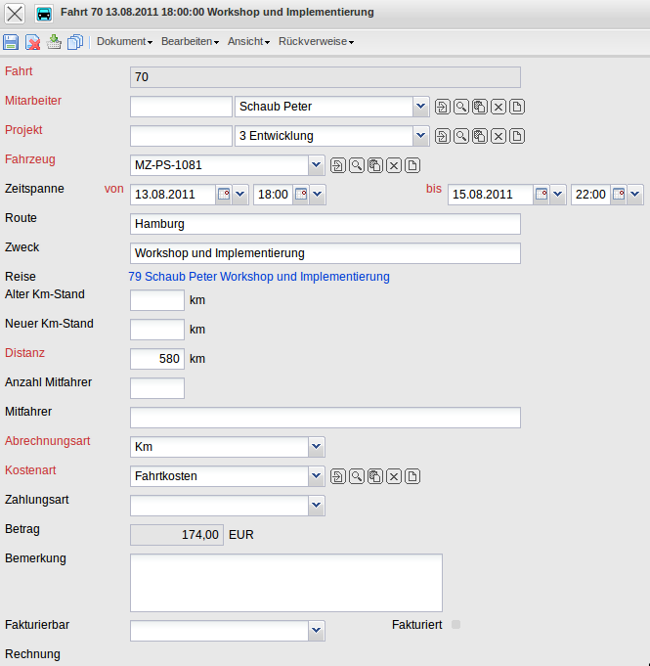The image size is (650, 666).
Task: Clear the Projekt field with its X icon
Action: click(x=498, y=136)
